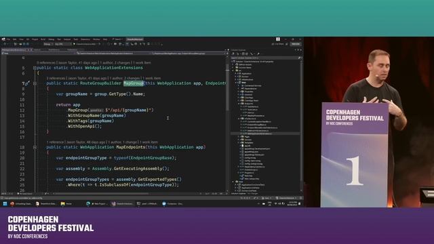Open the Program.cs file
Viewport: 434px width, 244px height.
pos(249,173)
